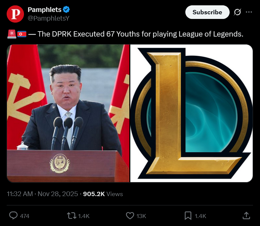Like the post with the heart icon
The height and width of the screenshot is (226, 260).
[x=130, y=216]
